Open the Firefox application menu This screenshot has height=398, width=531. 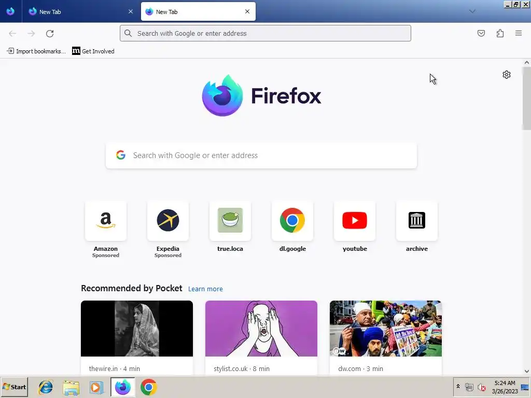519,33
